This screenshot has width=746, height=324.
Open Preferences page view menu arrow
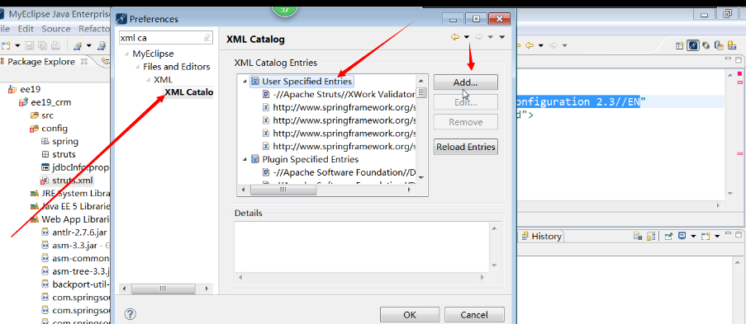[x=501, y=37]
